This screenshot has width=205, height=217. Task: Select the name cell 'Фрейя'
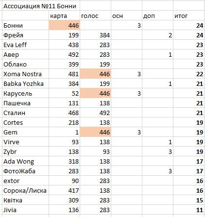25,35
